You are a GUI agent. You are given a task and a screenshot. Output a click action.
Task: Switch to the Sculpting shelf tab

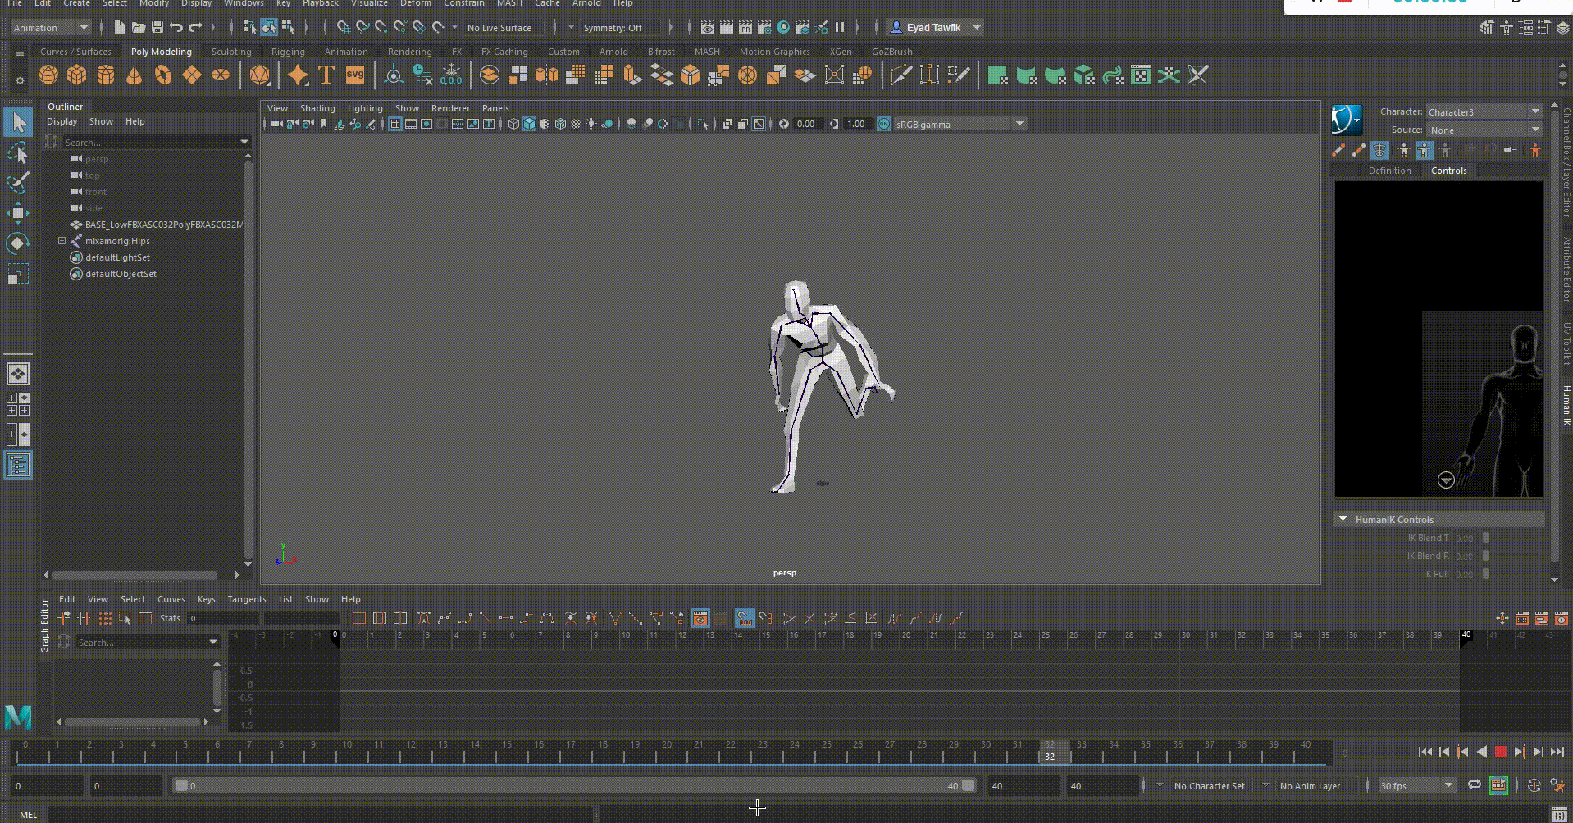click(231, 52)
